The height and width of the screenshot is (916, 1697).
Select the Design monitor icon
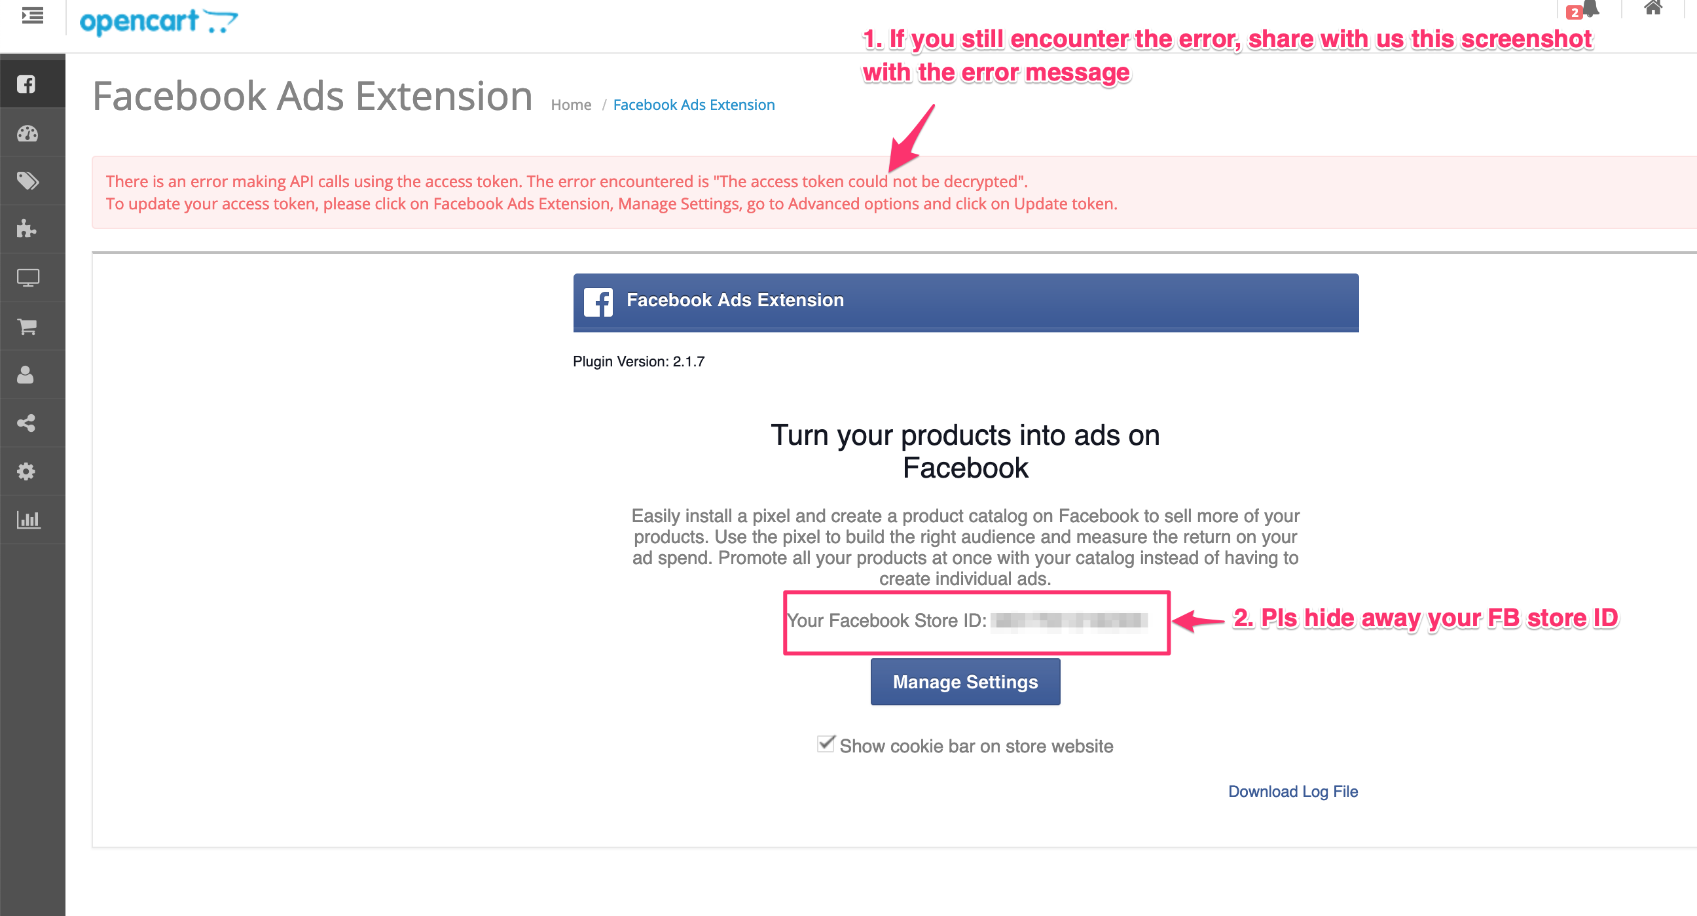click(x=26, y=277)
